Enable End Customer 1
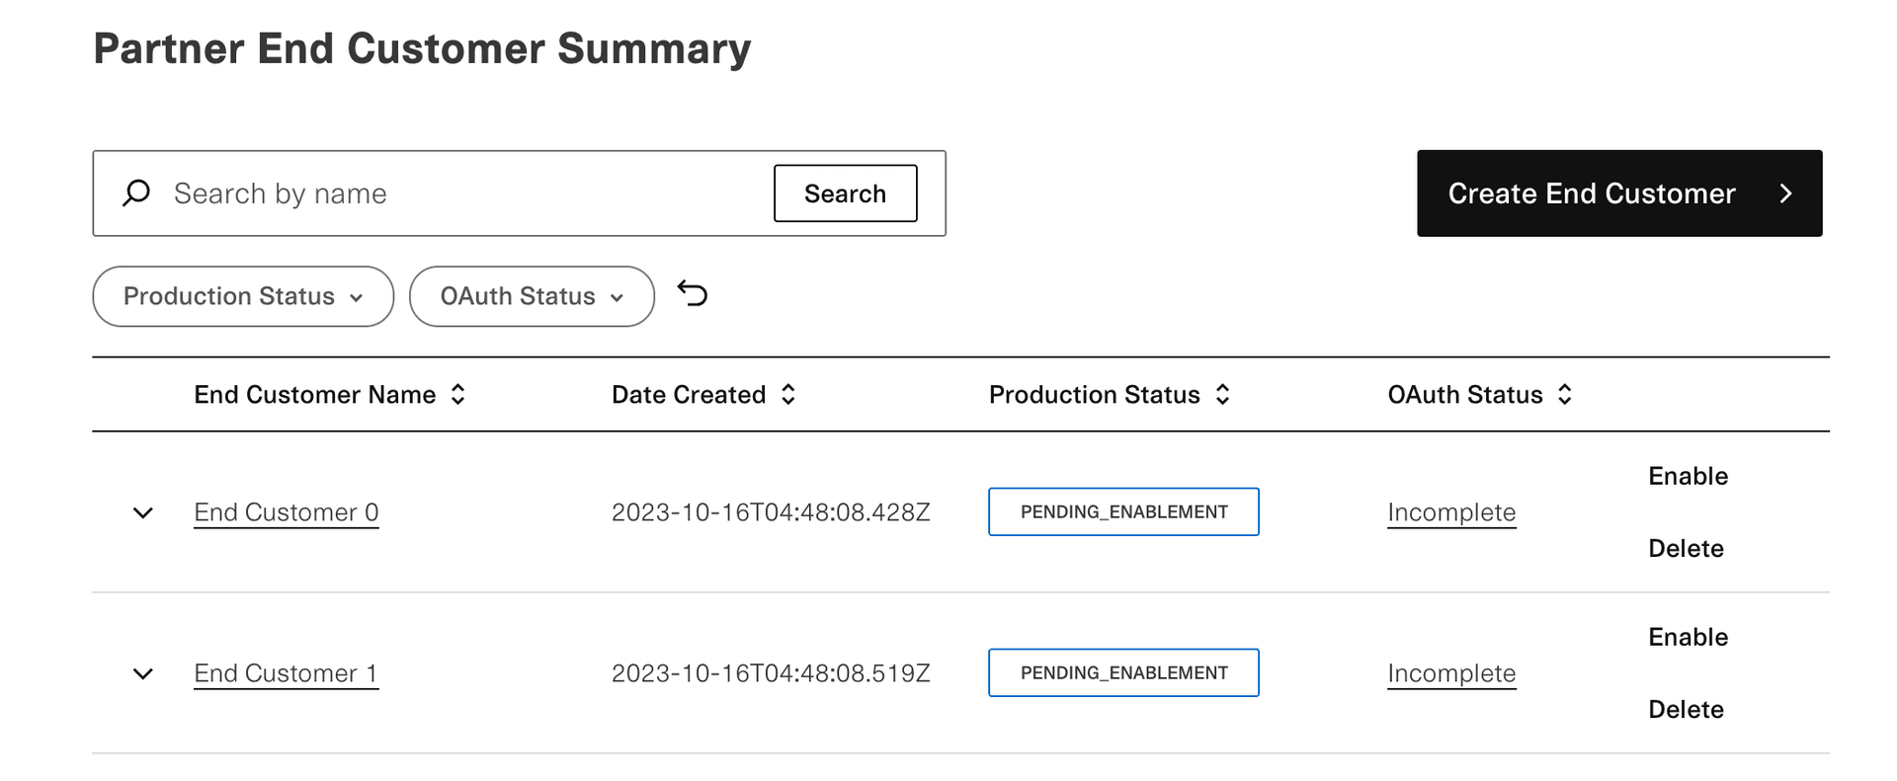The width and height of the screenshot is (1897, 781). coord(1688,637)
